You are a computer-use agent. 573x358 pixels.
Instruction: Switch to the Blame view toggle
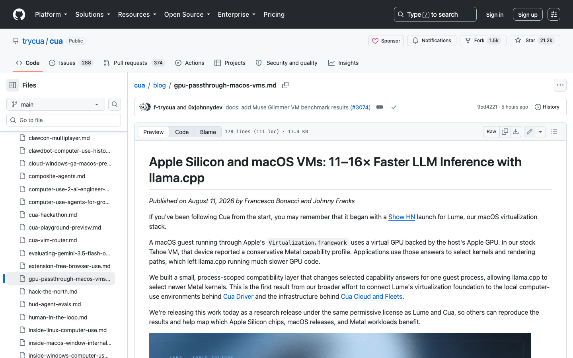(x=208, y=132)
